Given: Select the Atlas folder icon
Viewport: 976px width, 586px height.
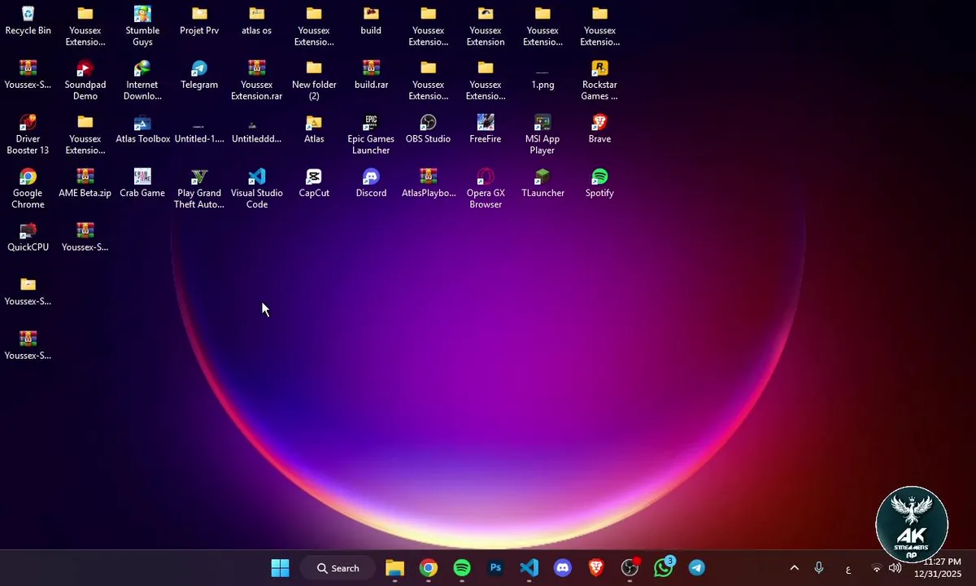Looking at the screenshot, I should click(314, 129).
